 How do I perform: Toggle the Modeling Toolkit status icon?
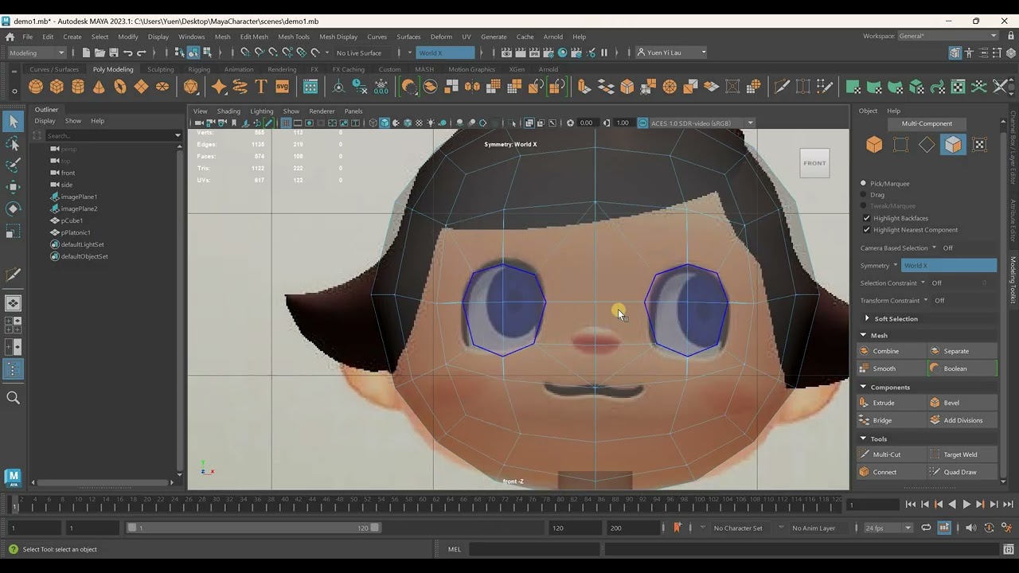(955, 53)
